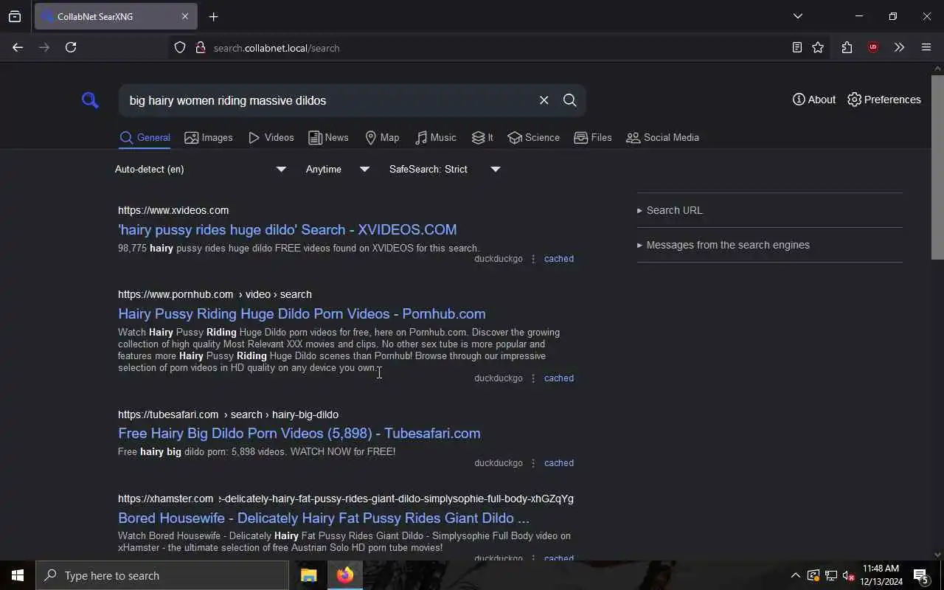This screenshot has width=944, height=590.
Task: Switch to the Map category tab
Action: click(382, 138)
